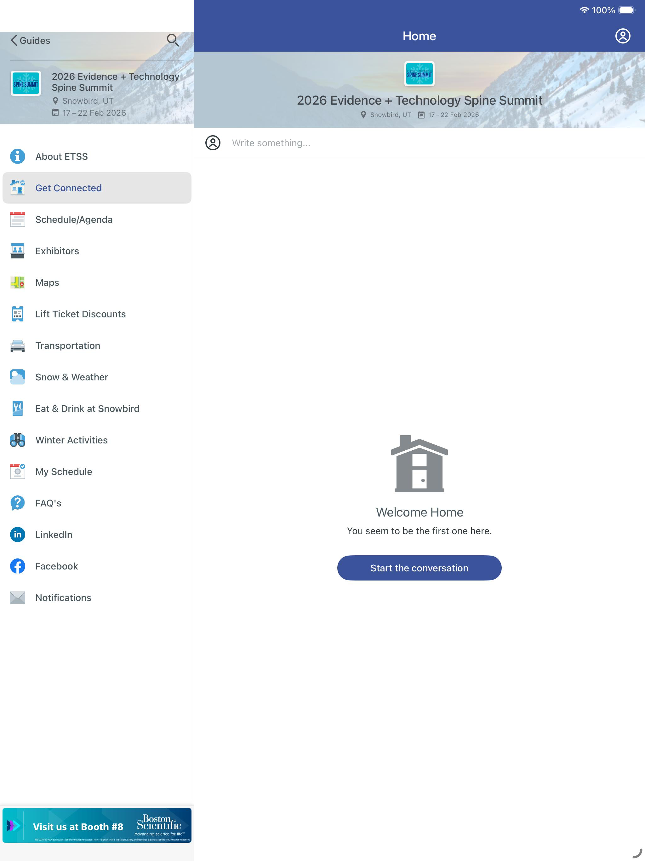
Task: Open the profile icon in Home header
Action: 622,36
